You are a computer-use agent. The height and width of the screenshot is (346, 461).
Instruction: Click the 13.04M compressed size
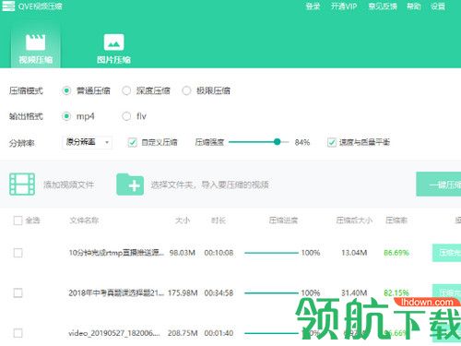tap(354, 253)
